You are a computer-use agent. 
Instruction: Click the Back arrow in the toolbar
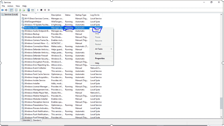click(x=2, y=10)
